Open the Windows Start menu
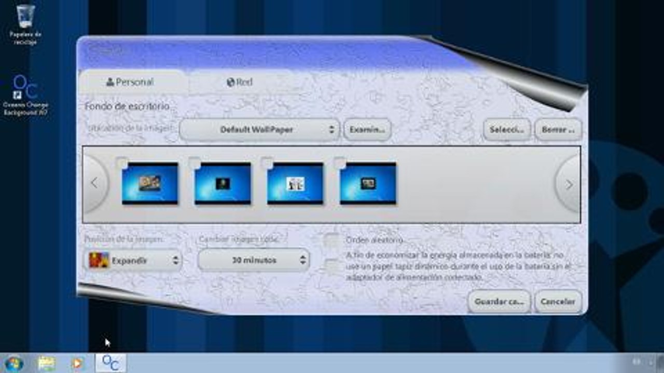This screenshot has width=664, height=373. point(14,363)
